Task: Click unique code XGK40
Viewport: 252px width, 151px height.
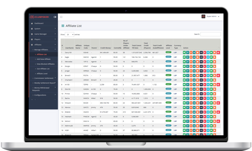Action: [86, 52]
